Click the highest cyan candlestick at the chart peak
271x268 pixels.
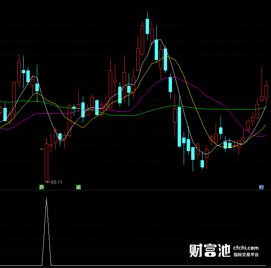pyautogui.click(x=147, y=26)
